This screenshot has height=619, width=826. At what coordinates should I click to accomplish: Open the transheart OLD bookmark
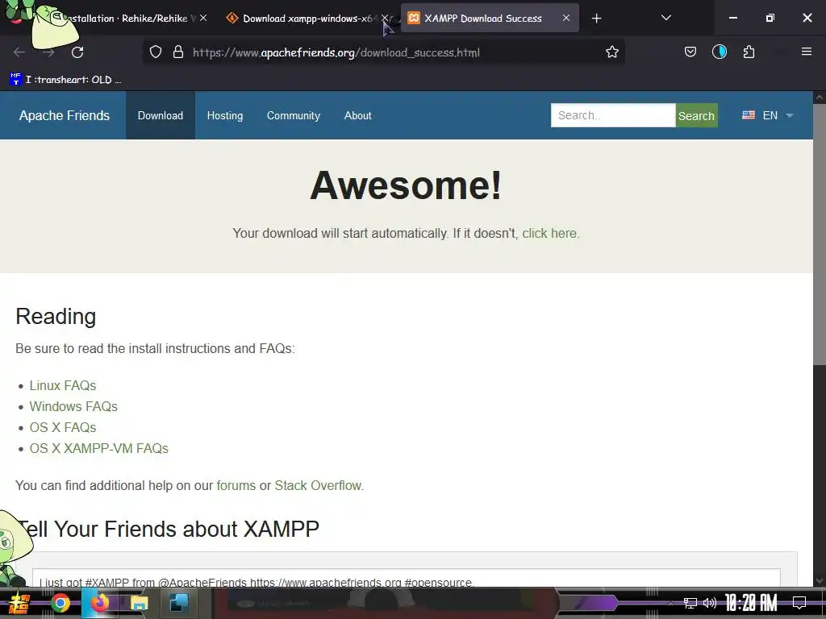(66, 80)
